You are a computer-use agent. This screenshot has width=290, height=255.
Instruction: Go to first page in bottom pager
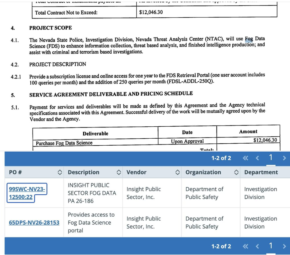(245, 246)
